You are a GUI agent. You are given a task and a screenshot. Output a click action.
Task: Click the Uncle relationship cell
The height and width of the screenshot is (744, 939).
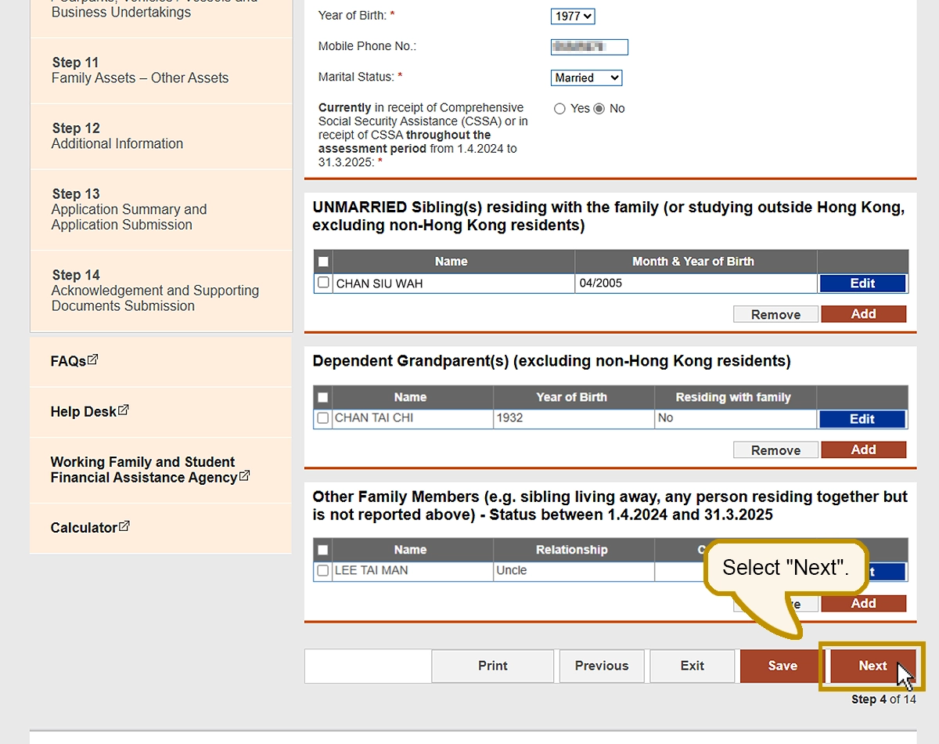pos(574,571)
